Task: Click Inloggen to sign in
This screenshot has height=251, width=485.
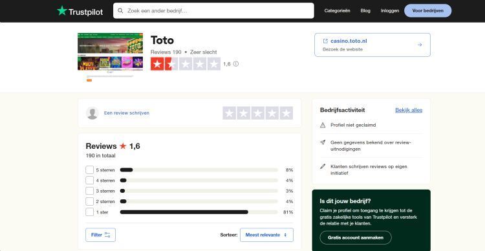Action: pyautogui.click(x=390, y=10)
